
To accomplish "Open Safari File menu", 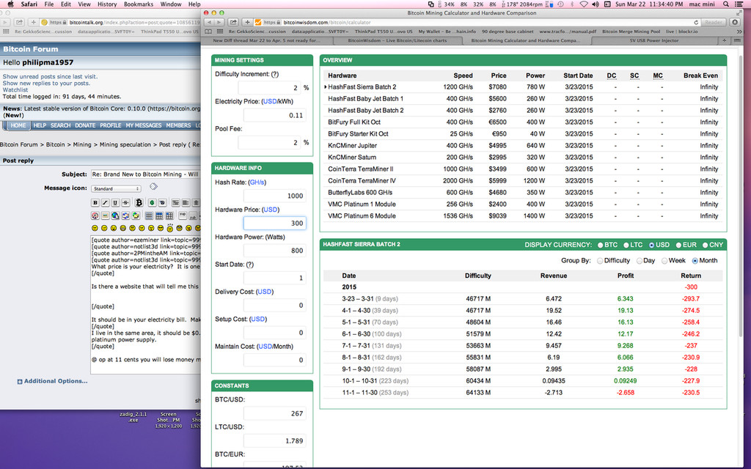I will click(49, 4).
